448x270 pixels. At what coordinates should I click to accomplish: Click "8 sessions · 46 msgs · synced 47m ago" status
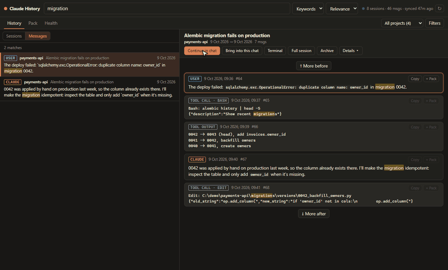(x=399, y=9)
